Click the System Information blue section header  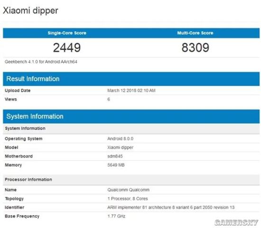[131, 116]
